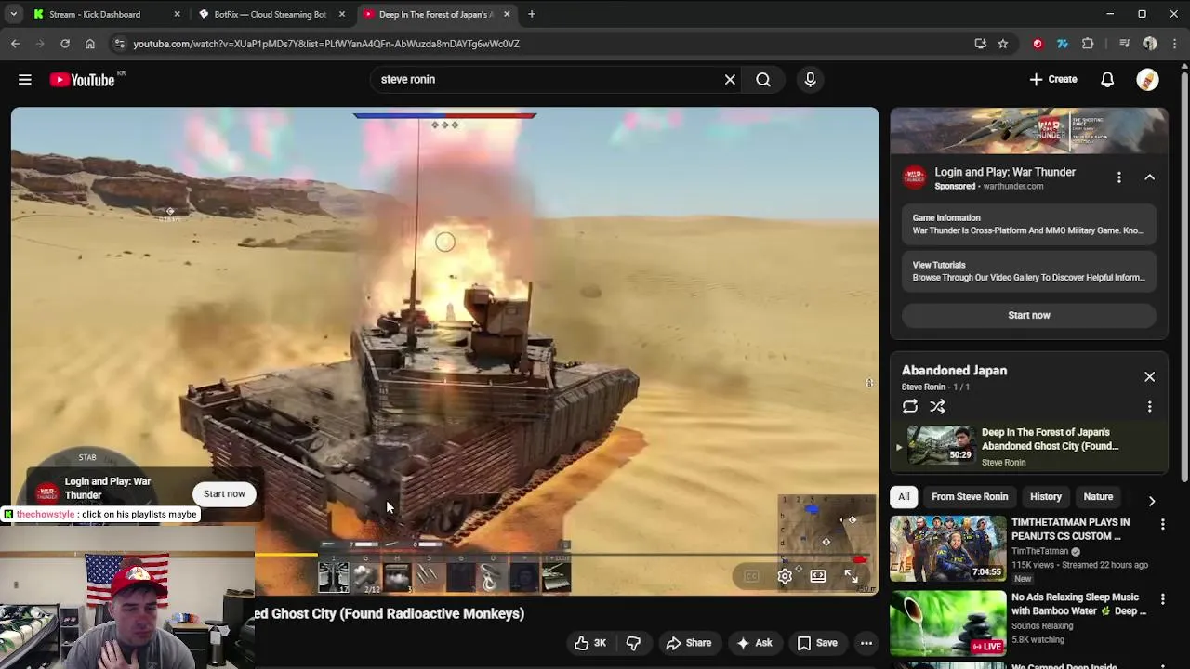This screenshot has width=1190, height=669.
Task: Enter full screen on the video
Action: (851, 576)
